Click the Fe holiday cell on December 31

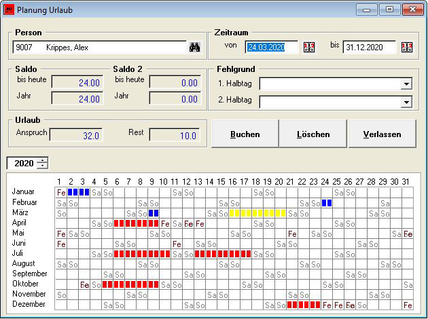[x=408, y=305]
